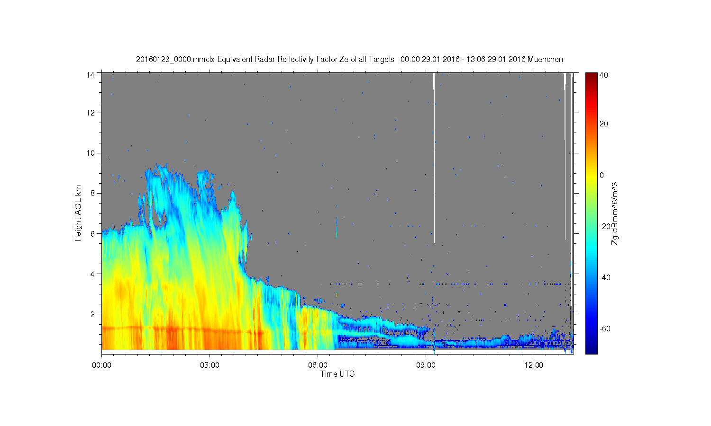This screenshot has height=426, width=711.
Task: Click colorbar value -20
Action: pos(605,226)
